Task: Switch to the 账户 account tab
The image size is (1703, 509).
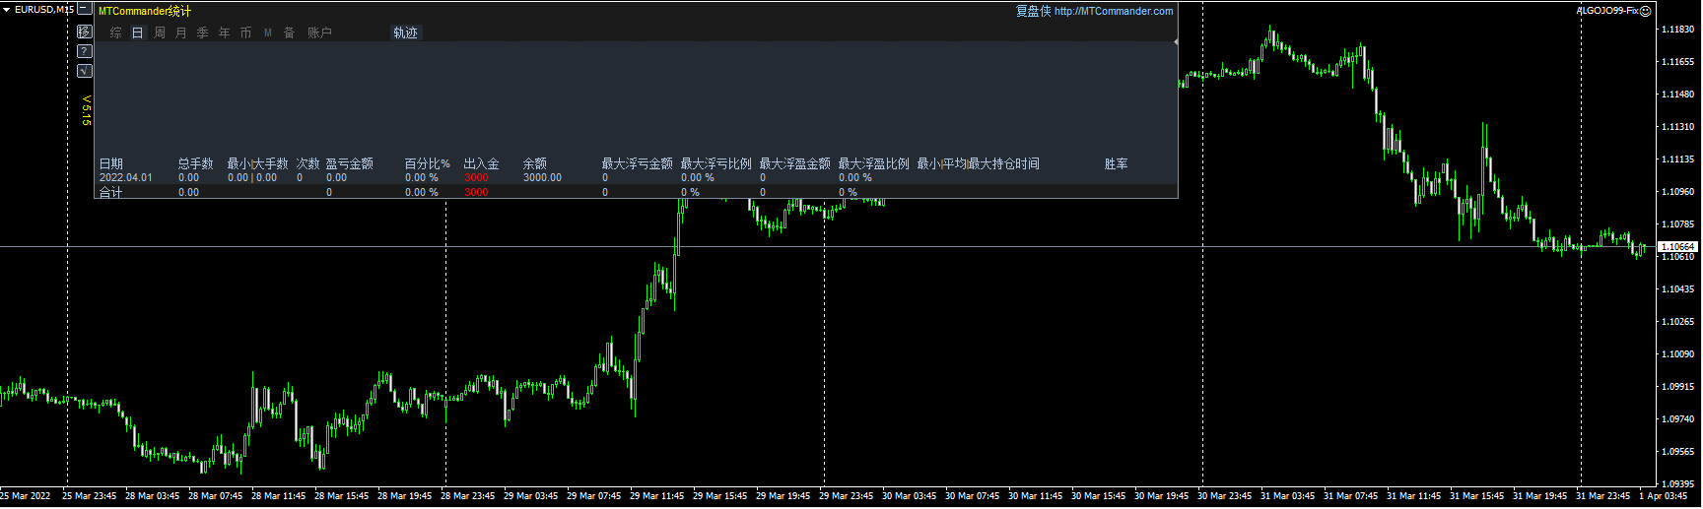Action: click(x=319, y=32)
